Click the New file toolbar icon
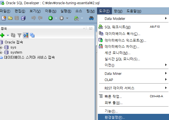 click(4, 18)
